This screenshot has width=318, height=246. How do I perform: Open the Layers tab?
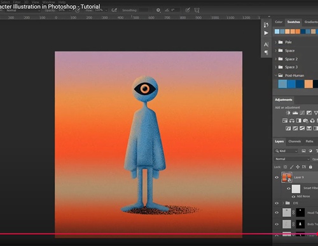click(x=279, y=141)
